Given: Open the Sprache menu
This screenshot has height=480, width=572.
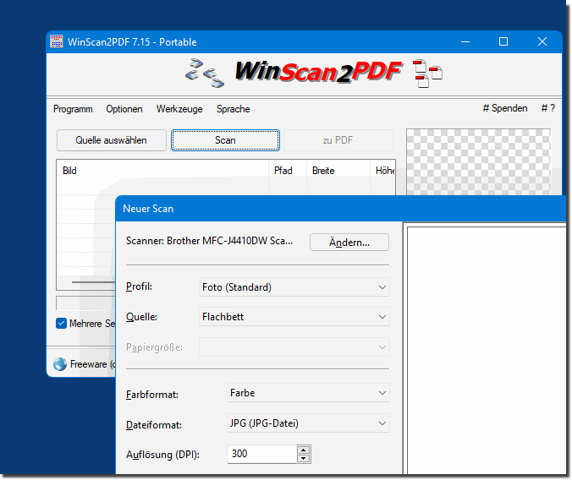Looking at the screenshot, I should click(x=233, y=109).
